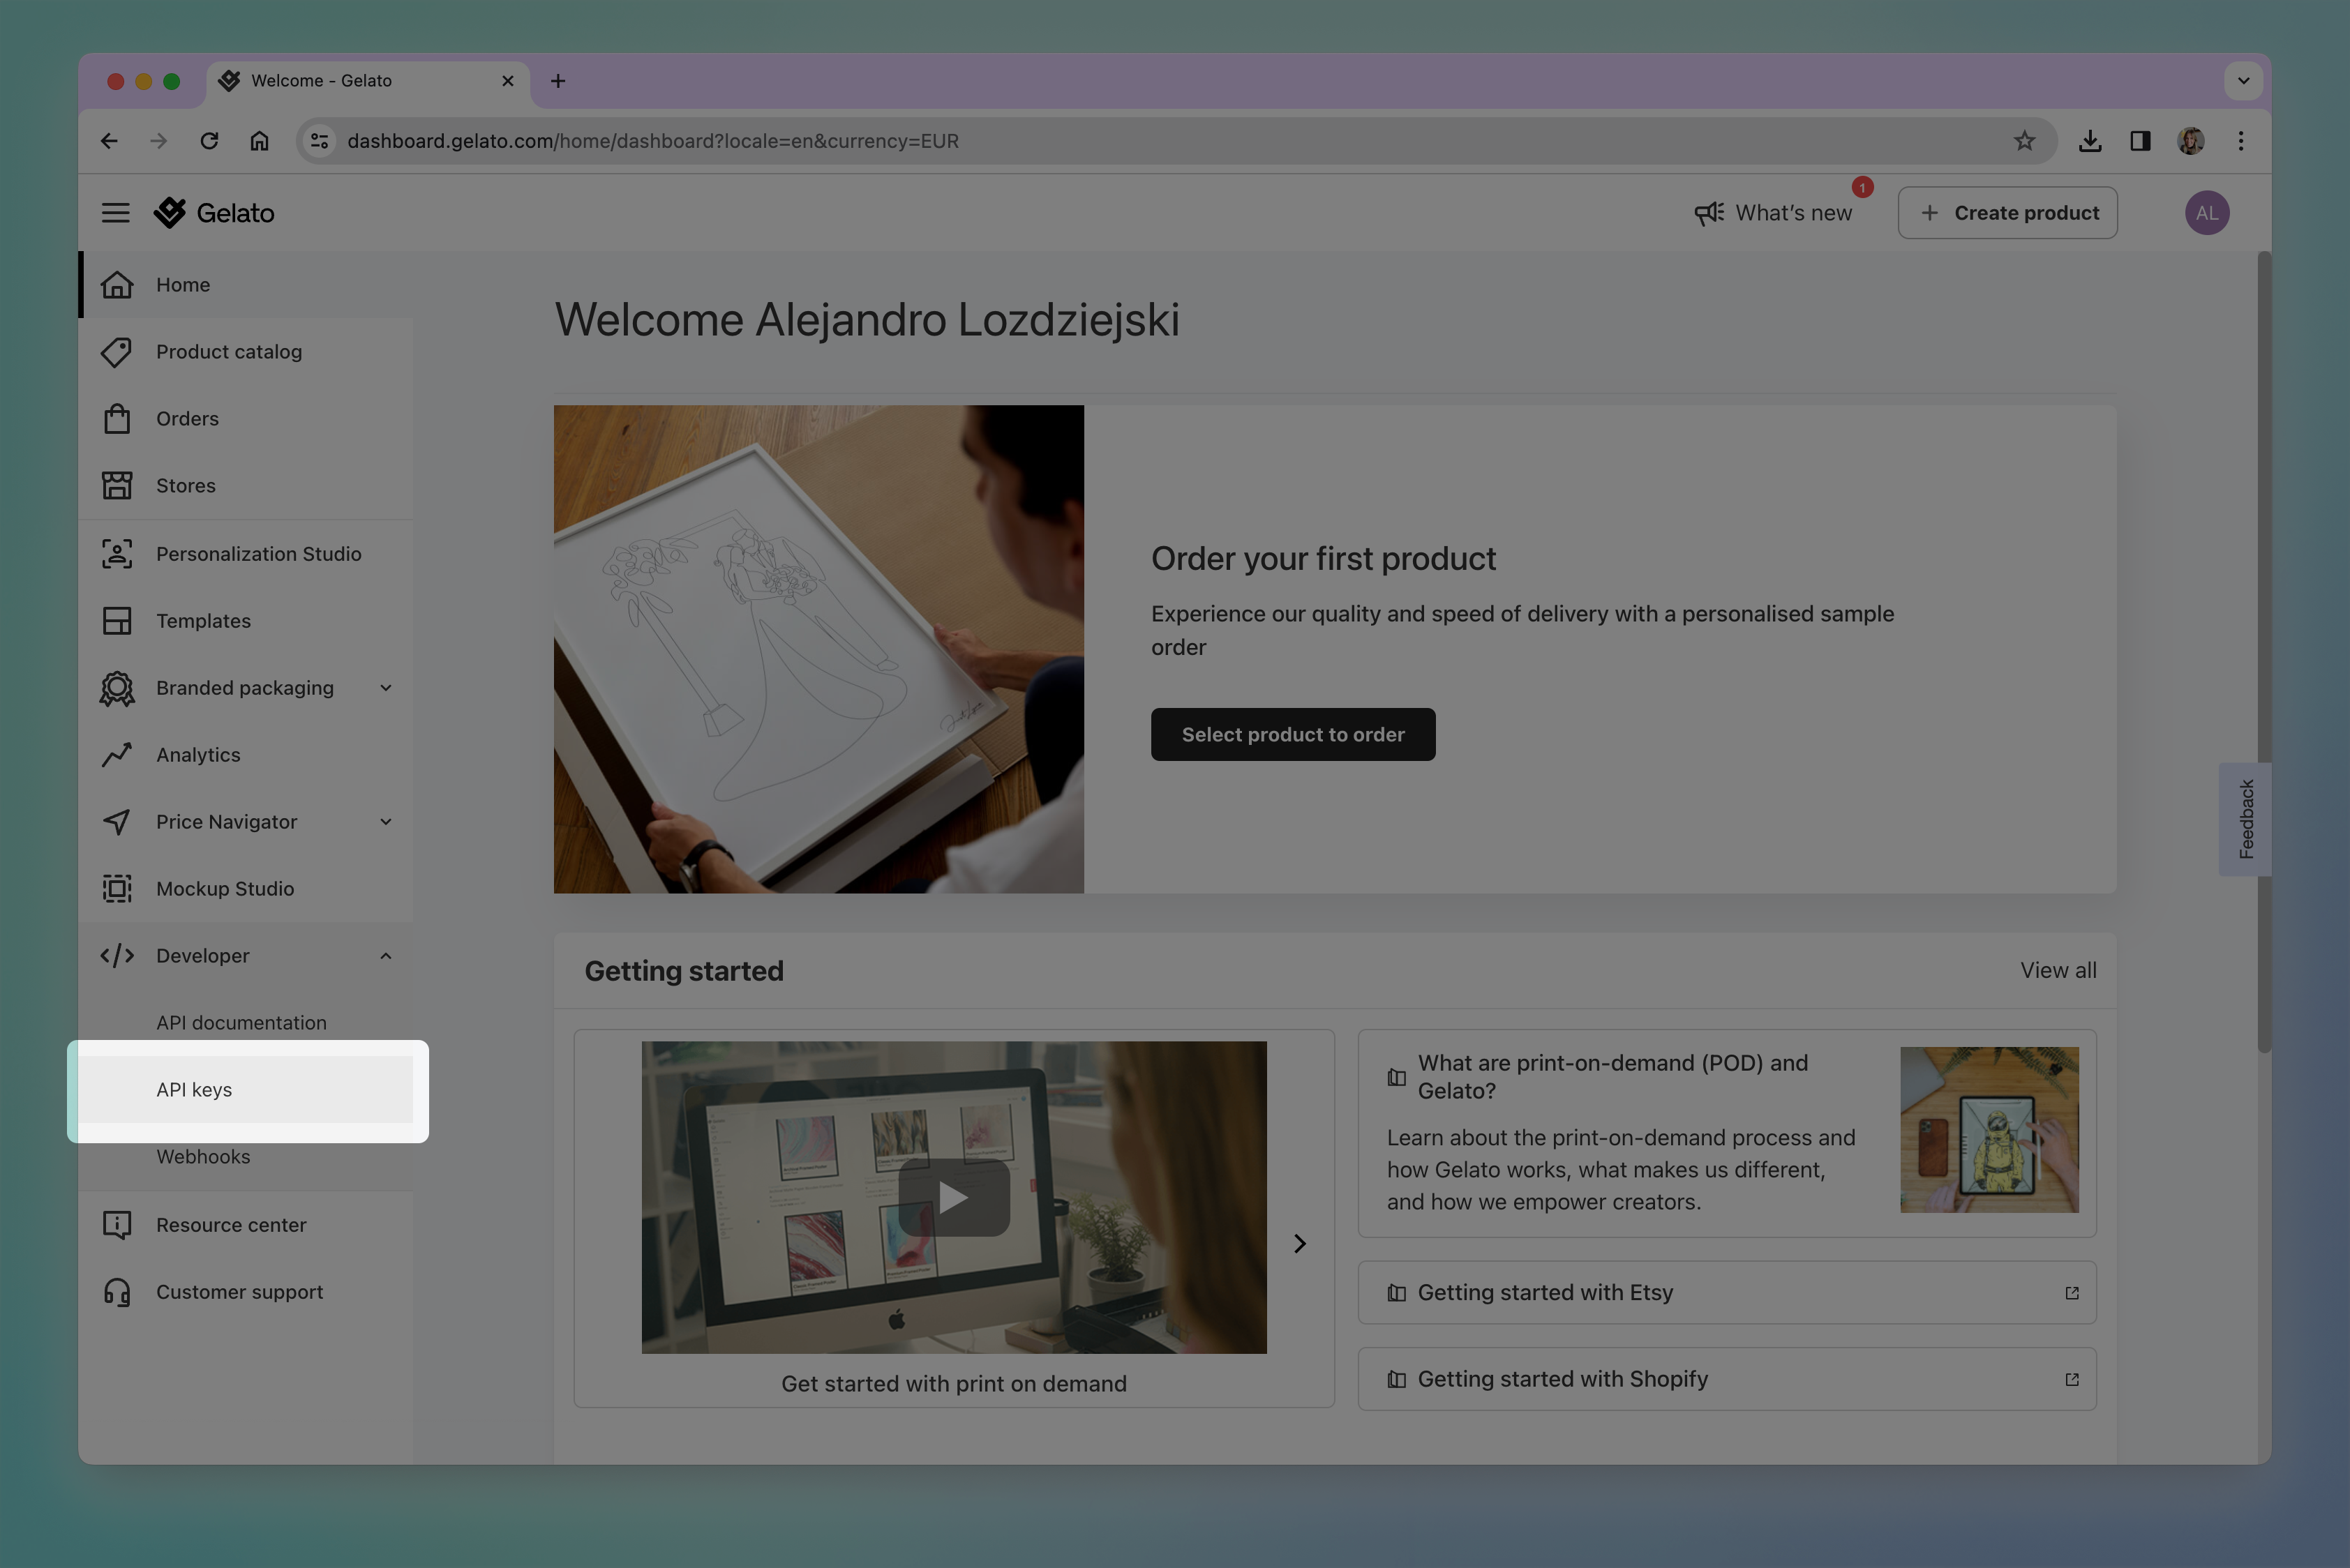Click the Templates layout icon
The image size is (2350, 1568).
[x=117, y=621]
